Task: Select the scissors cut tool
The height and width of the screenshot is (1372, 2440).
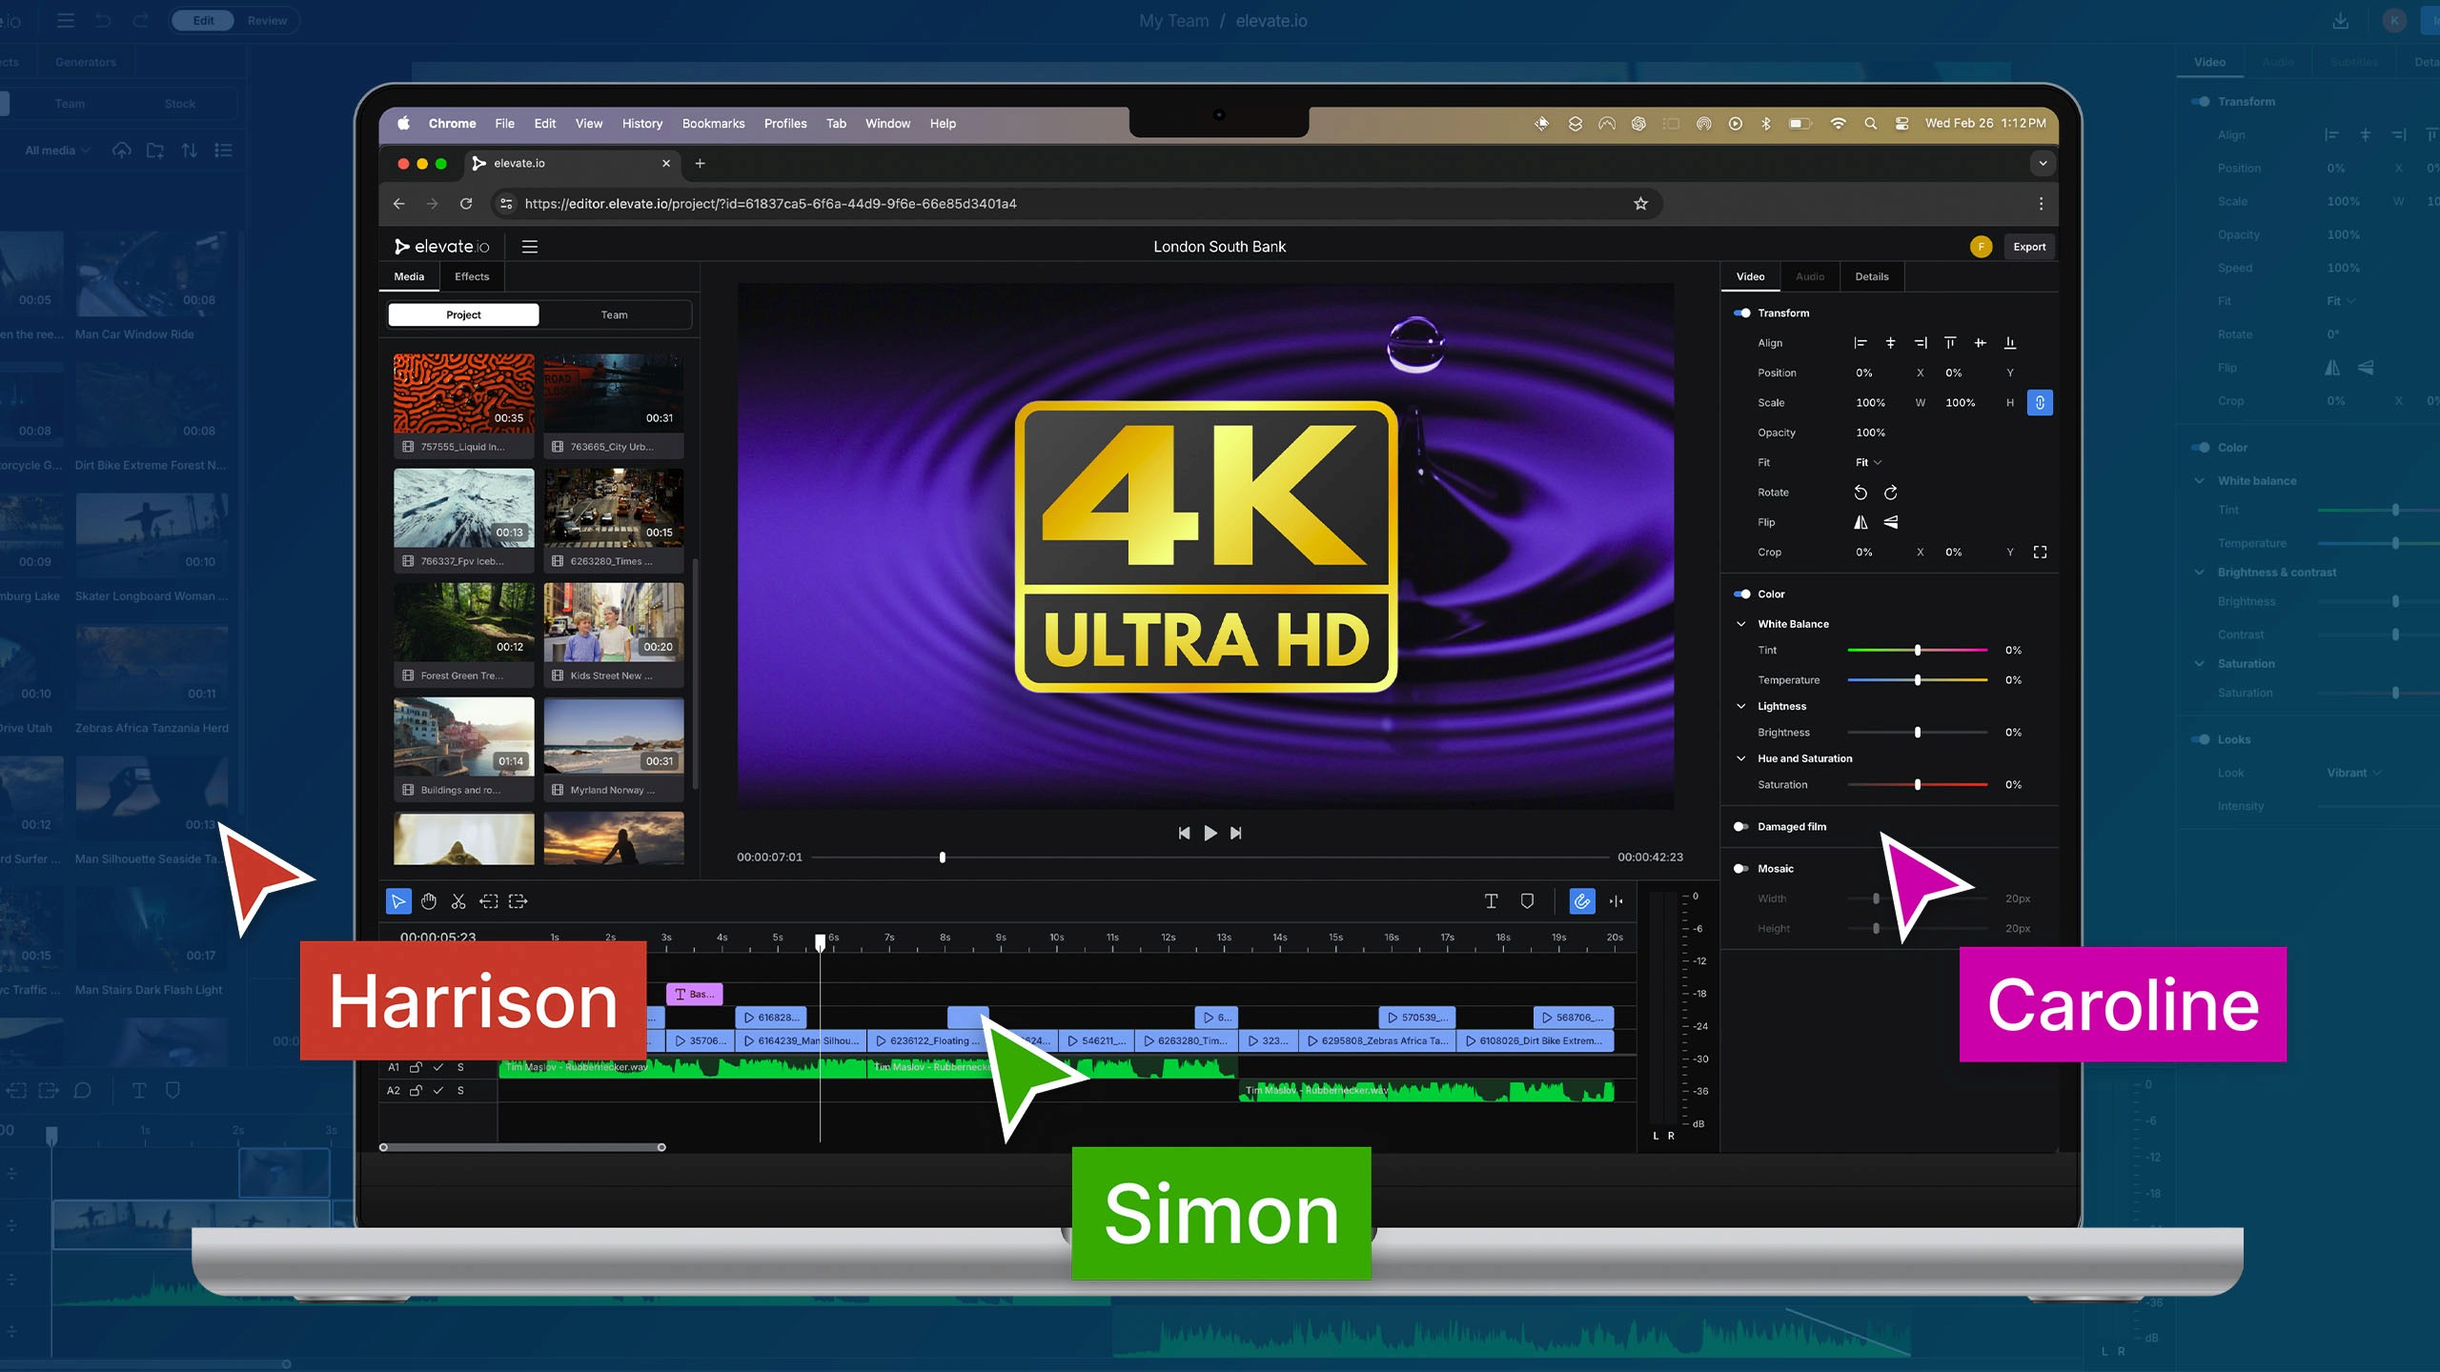Action: (x=458, y=901)
